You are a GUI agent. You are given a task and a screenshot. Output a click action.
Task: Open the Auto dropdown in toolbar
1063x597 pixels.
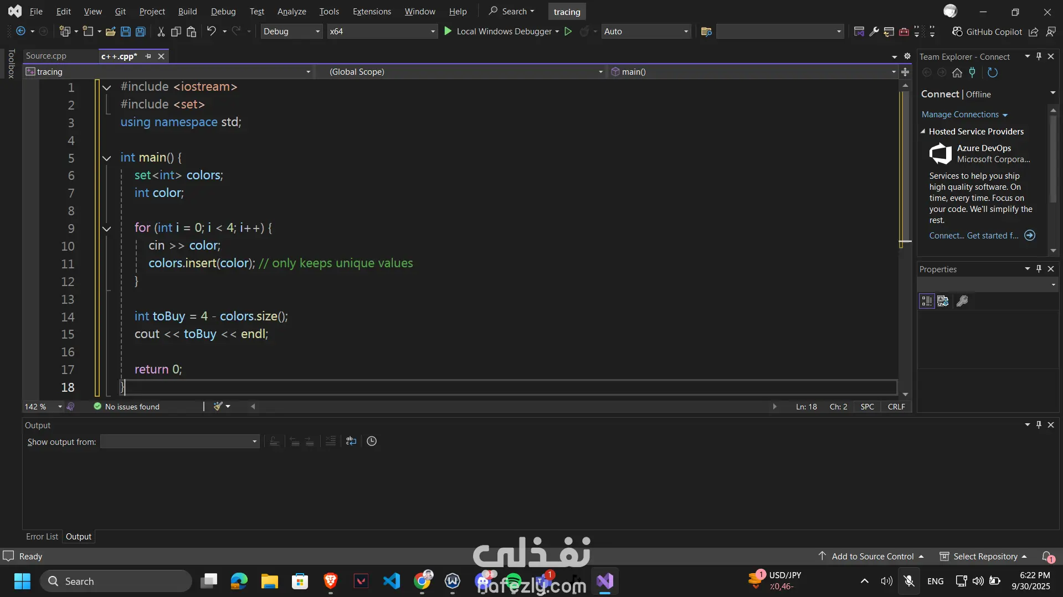click(646, 32)
